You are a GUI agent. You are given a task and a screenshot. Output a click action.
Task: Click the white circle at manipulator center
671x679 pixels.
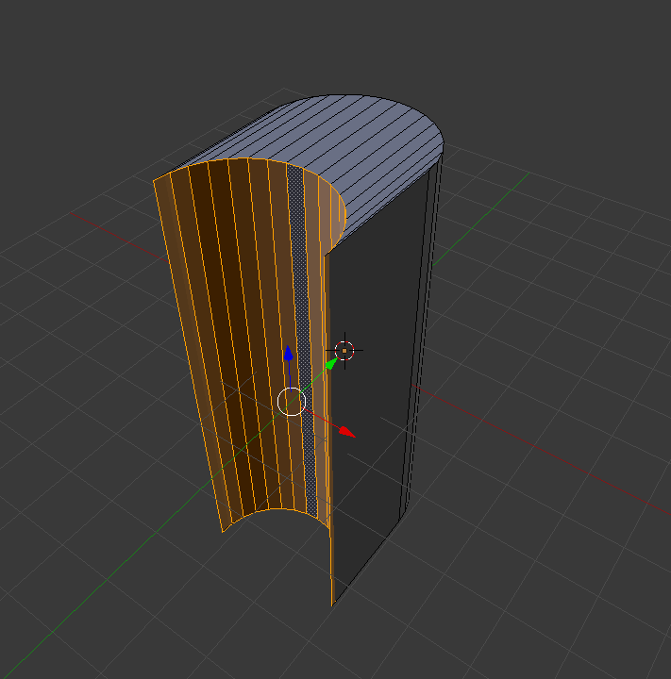pyautogui.click(x=292, y=402)
